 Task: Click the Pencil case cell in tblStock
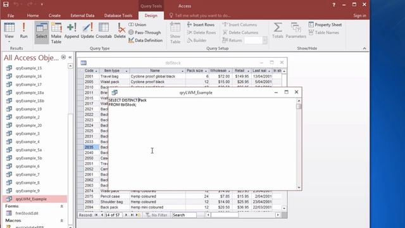click(114, 196)
